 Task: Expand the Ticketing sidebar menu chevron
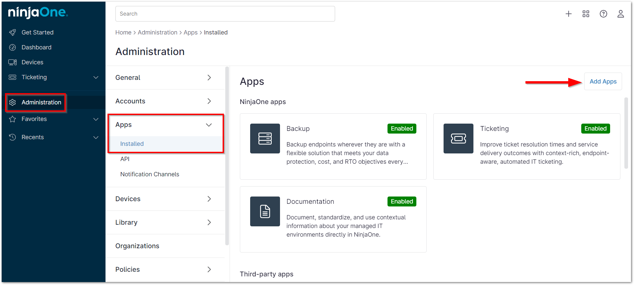tap(96, 77)
